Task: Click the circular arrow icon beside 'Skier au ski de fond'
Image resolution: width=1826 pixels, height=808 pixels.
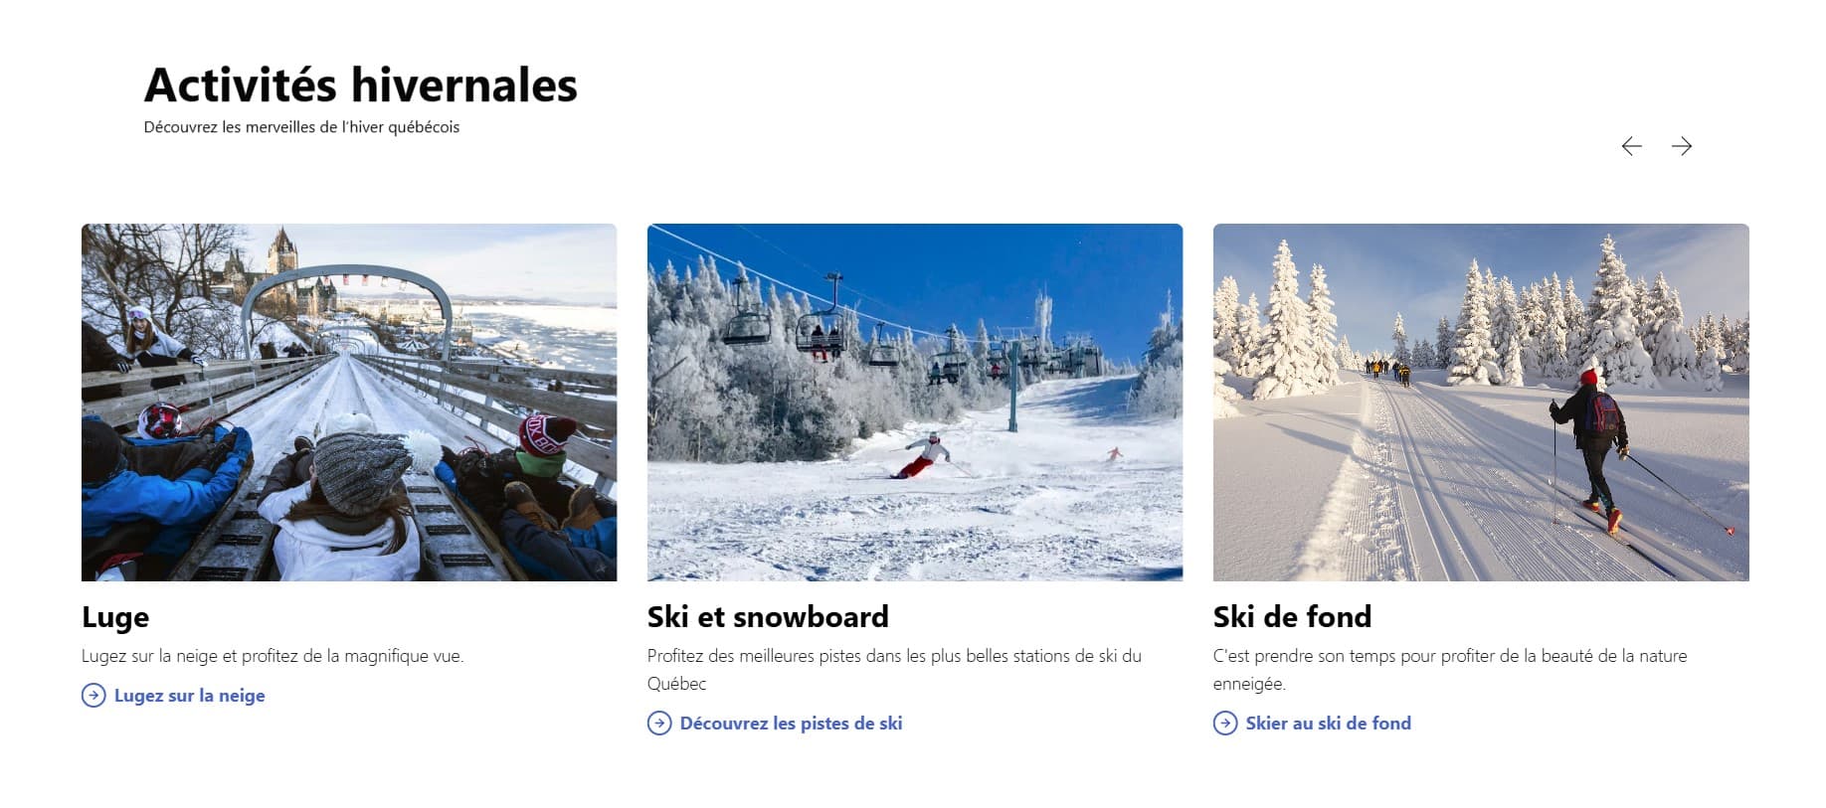Action: click(1223, 724)
